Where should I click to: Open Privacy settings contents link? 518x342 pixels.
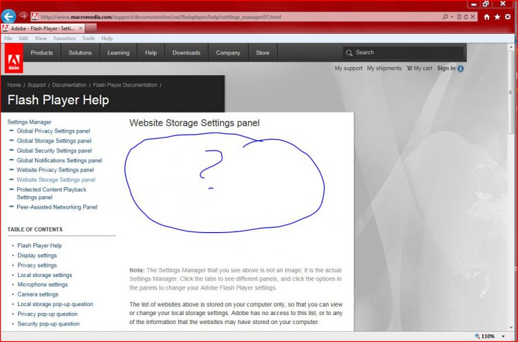(37, 265)
